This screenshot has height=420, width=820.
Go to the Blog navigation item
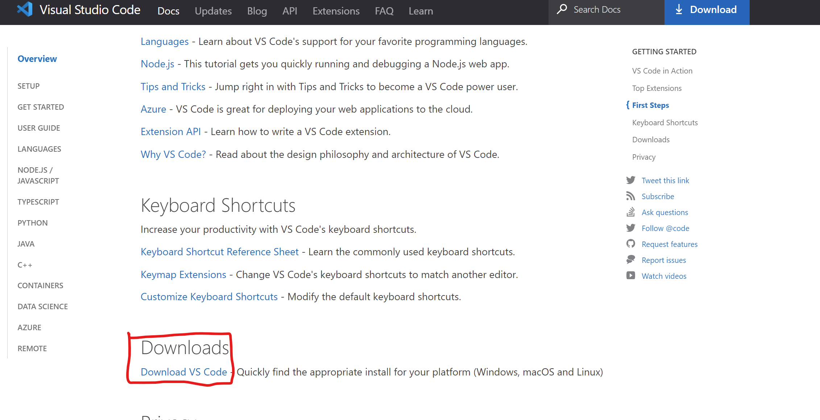pos(257,11)
